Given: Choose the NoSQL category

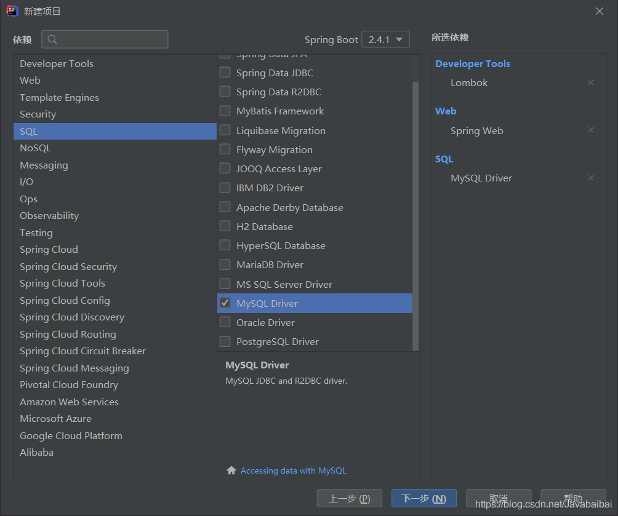Looking at the screenshot, I should coord(114,148).
